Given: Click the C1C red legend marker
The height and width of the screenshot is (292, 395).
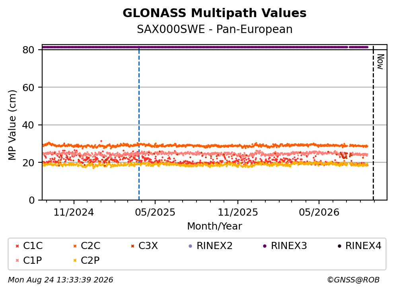Looking at the screenshot, I should tap(17, 246).
